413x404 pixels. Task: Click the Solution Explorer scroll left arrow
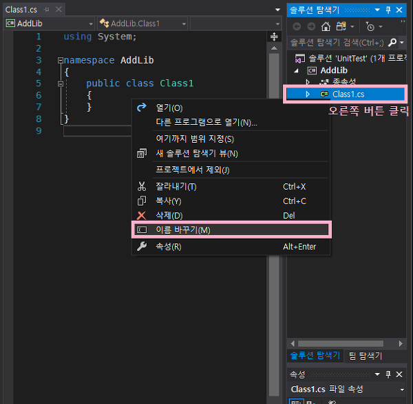point(293,343)
